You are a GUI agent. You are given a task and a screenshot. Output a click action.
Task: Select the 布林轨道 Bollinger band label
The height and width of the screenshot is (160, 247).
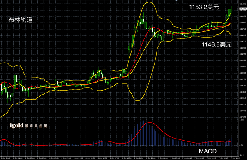click(x=20, y=20)
